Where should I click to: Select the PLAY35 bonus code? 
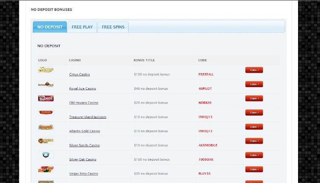tap(204, 174)
